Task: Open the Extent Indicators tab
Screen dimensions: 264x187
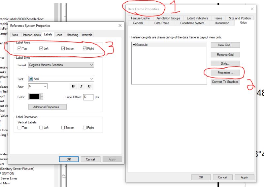Action: click(197, 18)
